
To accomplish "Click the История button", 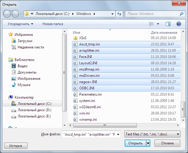I will pyautogui.click(x=16, y=146).
